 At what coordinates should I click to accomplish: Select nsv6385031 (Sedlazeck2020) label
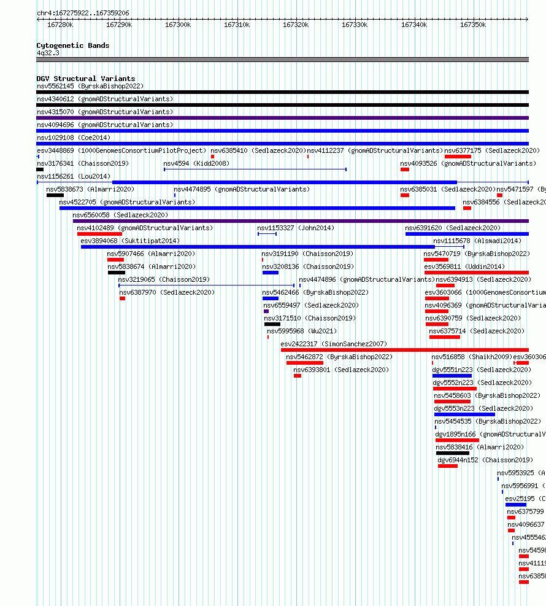point(447,189)
